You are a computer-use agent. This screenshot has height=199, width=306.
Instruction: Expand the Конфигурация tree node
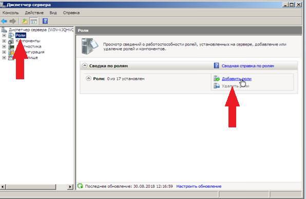(4, 52)
